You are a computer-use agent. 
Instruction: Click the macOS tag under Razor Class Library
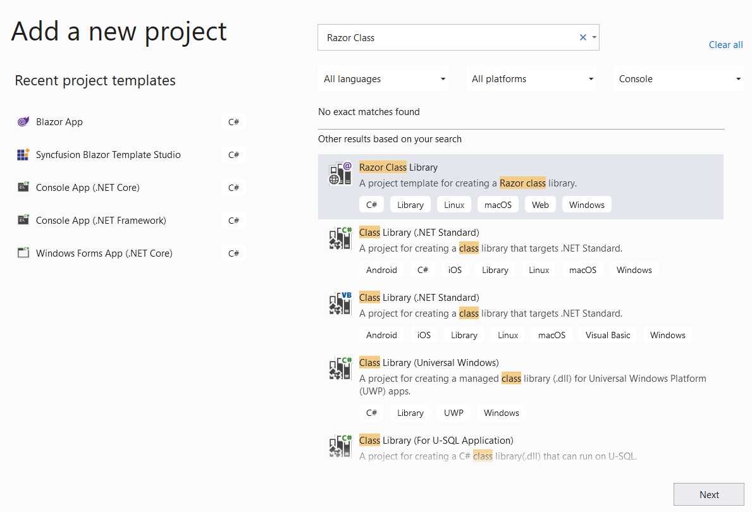(498, 205)
